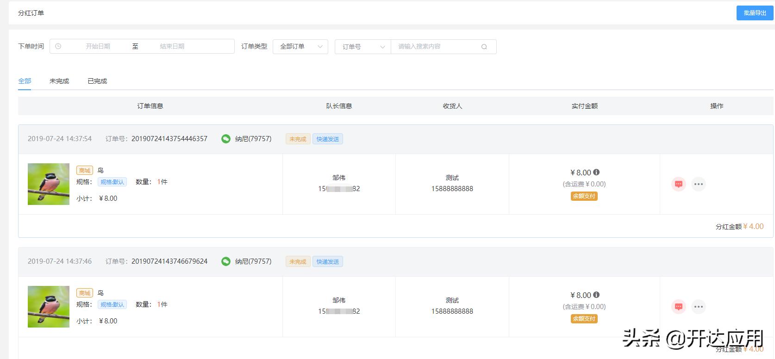Click the 分红订单 page title
775x359 pixels.
[x=31, y=13]
